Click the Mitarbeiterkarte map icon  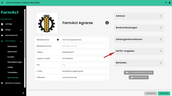(x=2, y=35)
